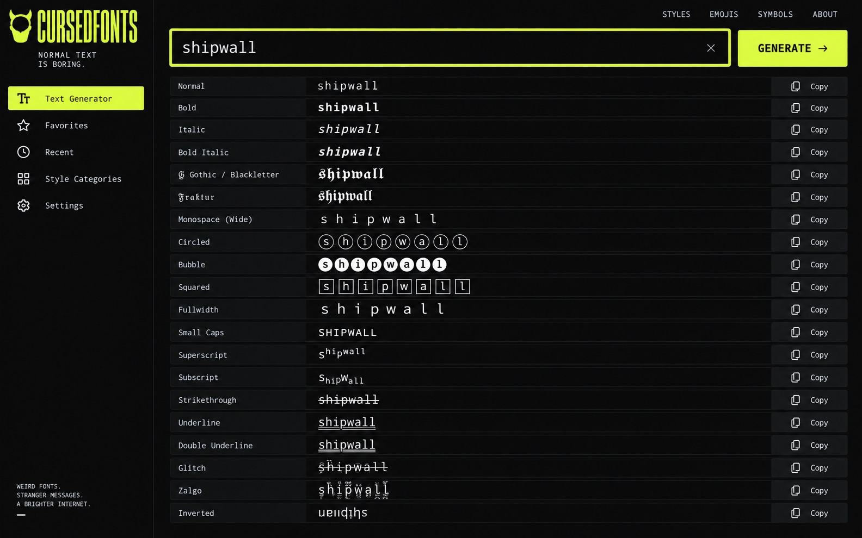Click the Gothic blackletter shipwall output

[x=351, y=174]
